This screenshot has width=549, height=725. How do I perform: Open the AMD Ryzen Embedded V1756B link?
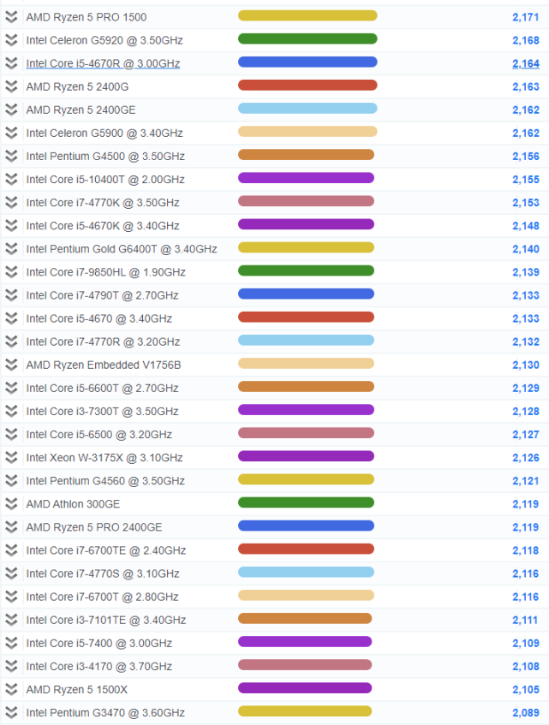[x=104, y=365]
